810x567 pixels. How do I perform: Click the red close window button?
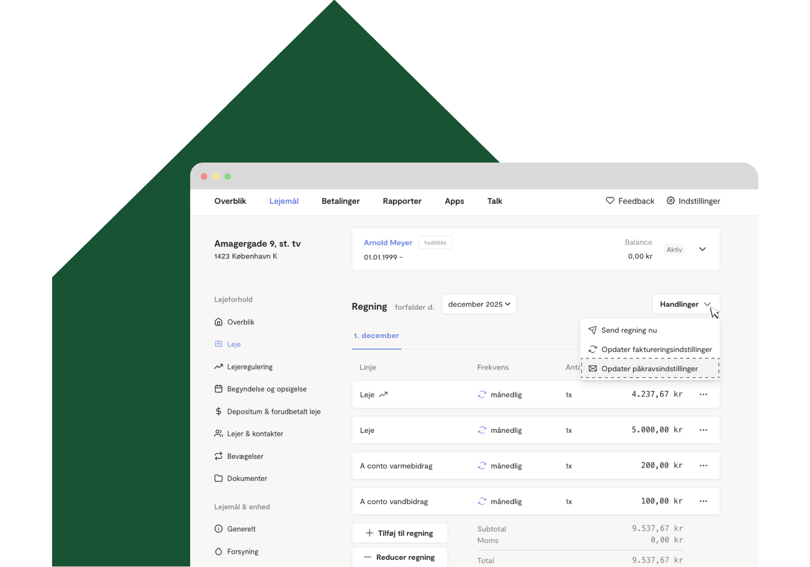[x=204, y=176]
